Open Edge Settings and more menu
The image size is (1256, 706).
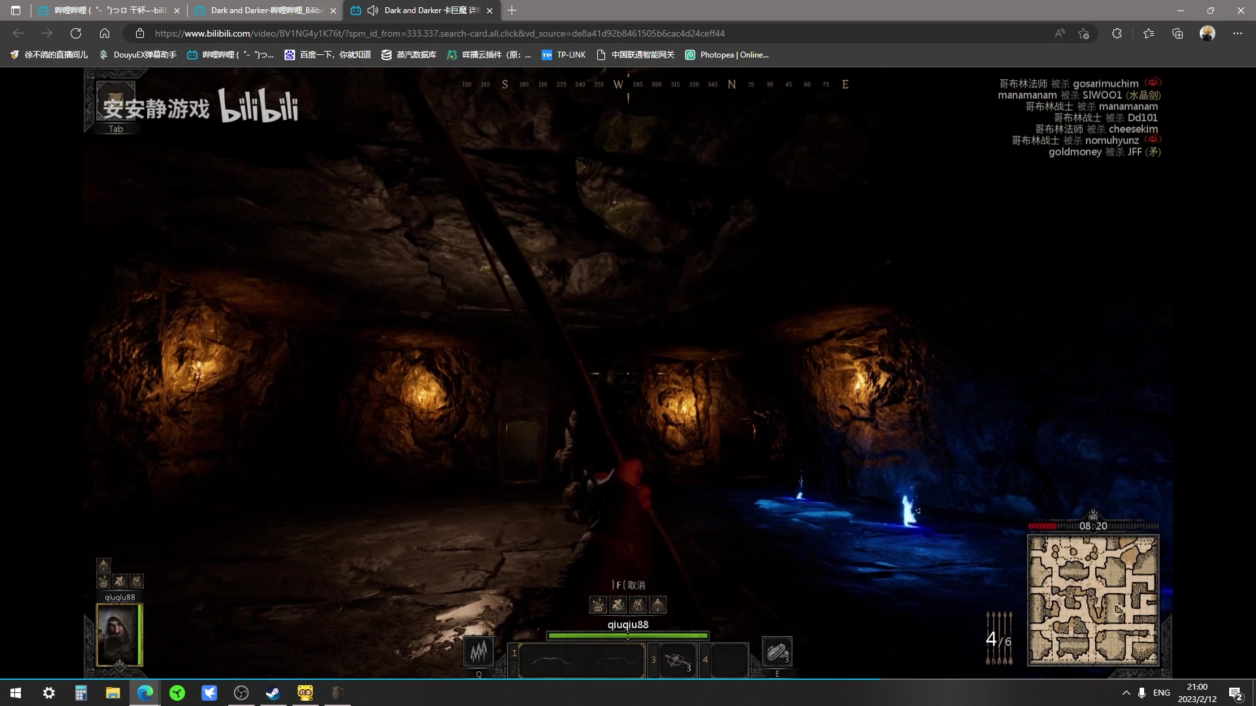tap(1237, 33)
